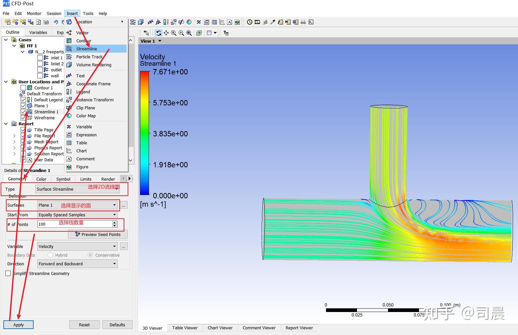Enable the Contour 1 checkbox
Viewport: 518px width, 335px height.
[23, 88]
